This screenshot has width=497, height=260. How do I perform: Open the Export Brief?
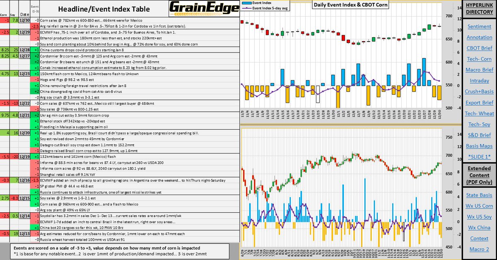click(x=479, y=102)
